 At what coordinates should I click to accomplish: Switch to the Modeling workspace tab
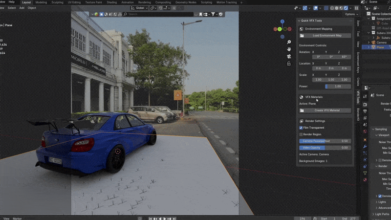click(41, 2)
